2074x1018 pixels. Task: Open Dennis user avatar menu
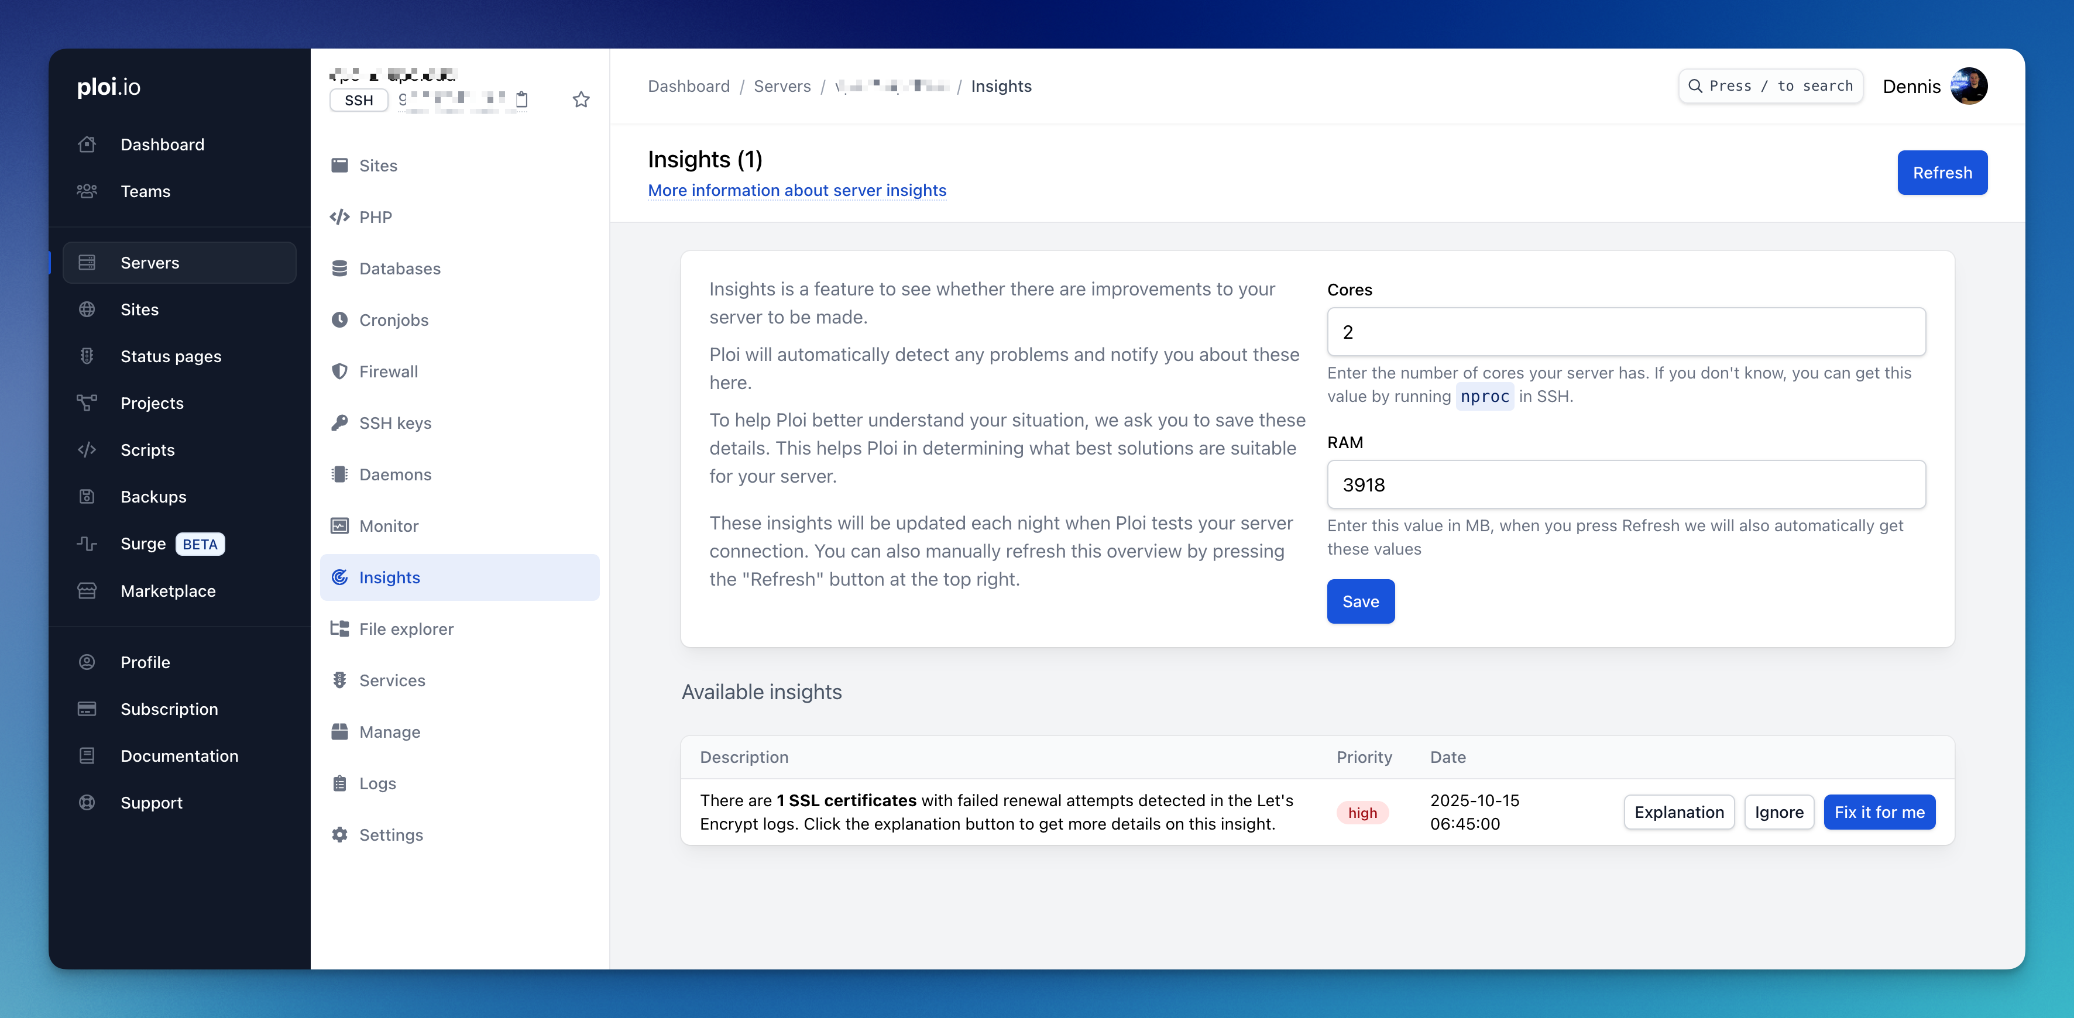coord(1969,86)
